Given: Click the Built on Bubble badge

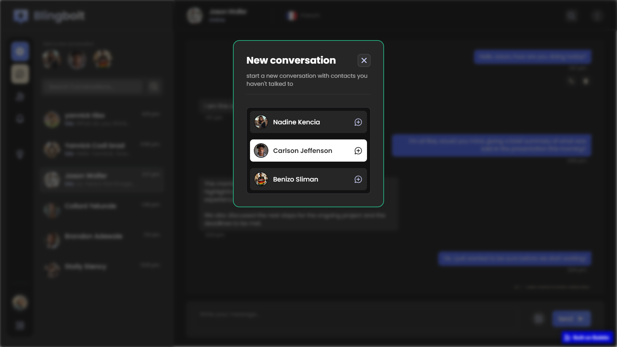Looking at the screenshot, I should pyautogui.click(x=587, y=338).
